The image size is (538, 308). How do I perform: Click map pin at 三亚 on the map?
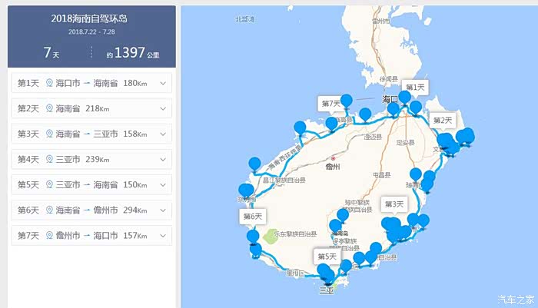[328, 277]
